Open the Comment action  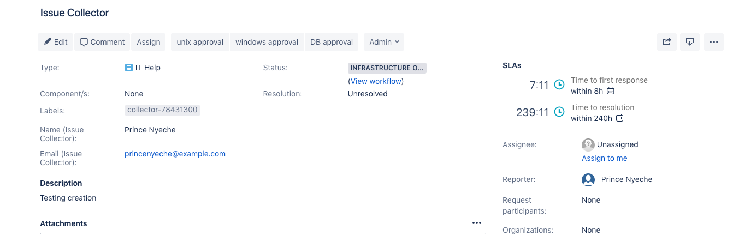pyautogui.click(x=102, y=42)
